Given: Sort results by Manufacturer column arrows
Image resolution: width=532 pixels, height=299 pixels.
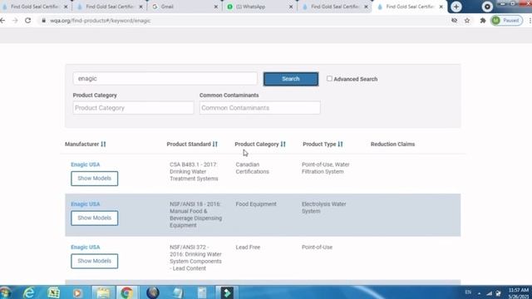Looking at the screenshot, I should coord(103,144).
